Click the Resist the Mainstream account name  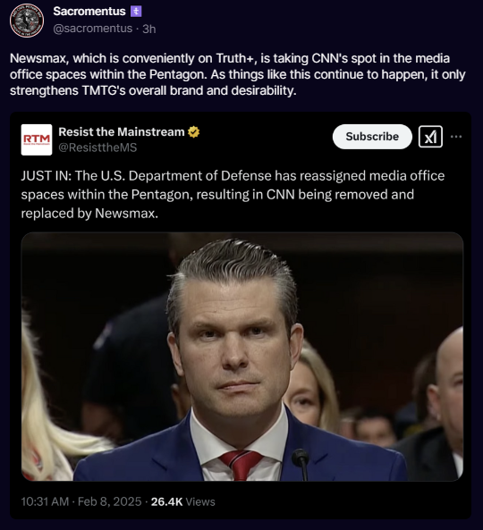(122, 131)
